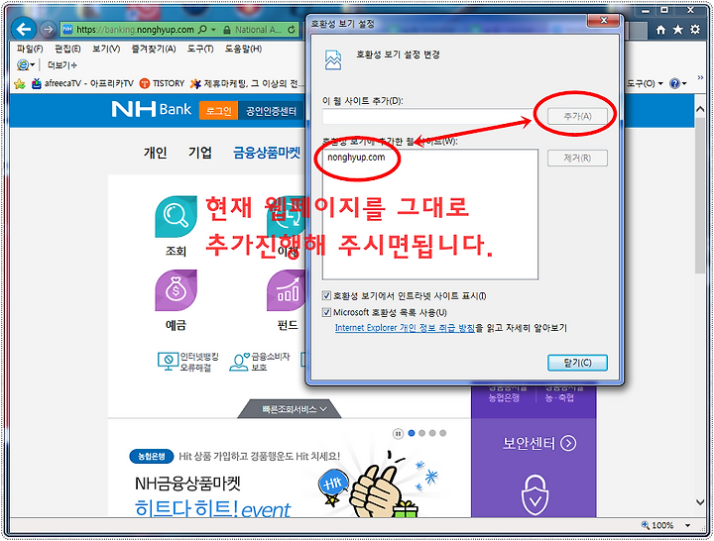The height and width of the screenshot is (541, 714).
Task: Click the browser Forward arrow button
Action: [x=48, y=30]
